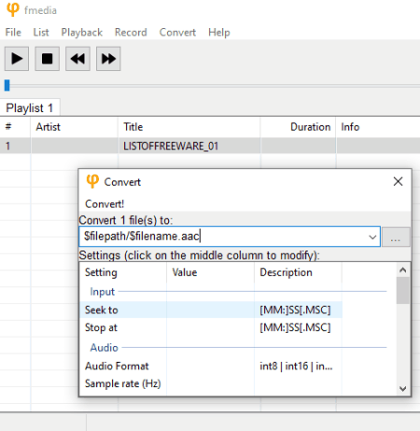This screenshot has width=420, height=431.
Task: Open the File menu
Action: pyautogui.click(x=13, y=33)
